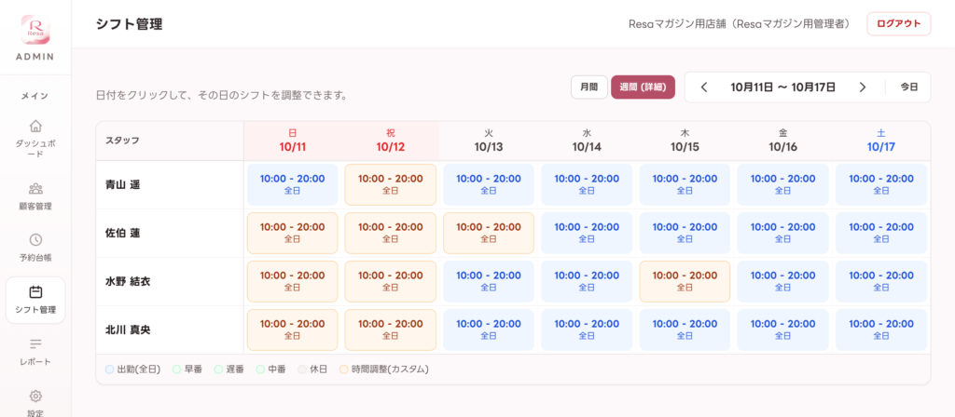The height and width of the screenshot is (417, 955).
Task: Click the ADMIN label under the logo
Action: coord(35,57)
